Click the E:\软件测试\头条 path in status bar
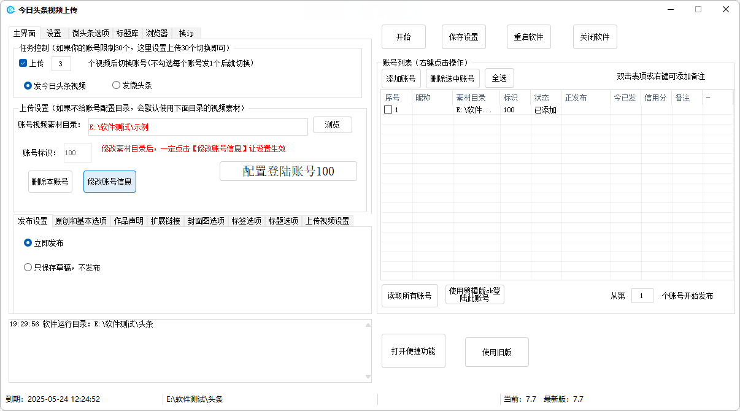 point(195,399)
